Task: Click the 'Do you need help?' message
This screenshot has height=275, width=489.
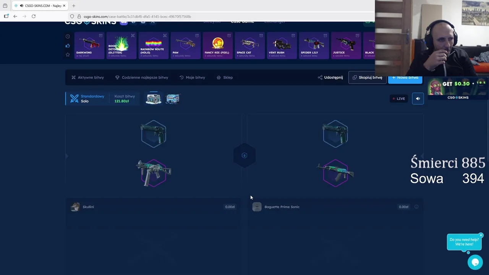Action: (x=464, y=242)
